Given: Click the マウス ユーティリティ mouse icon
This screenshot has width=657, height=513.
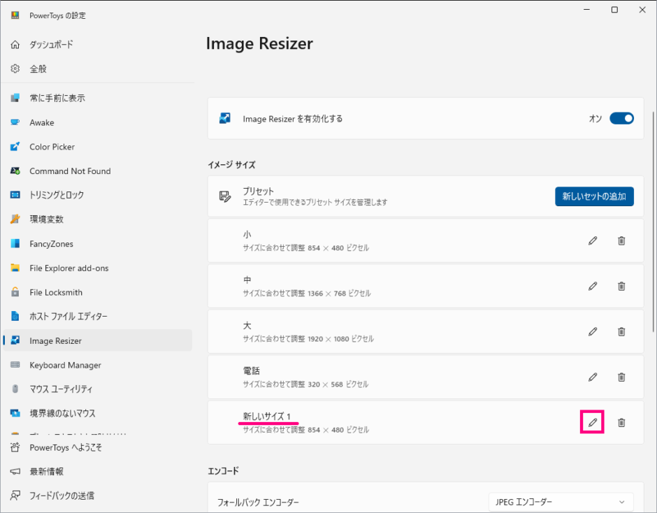Looking at the screenshot, I should tap(15, 389).
